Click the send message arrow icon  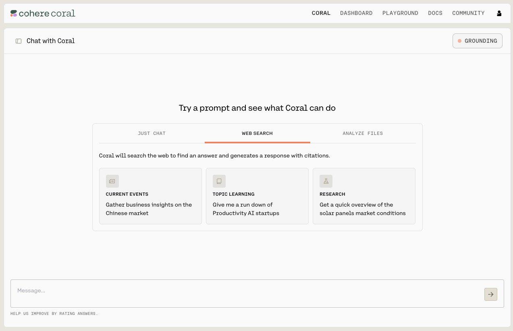490,294
